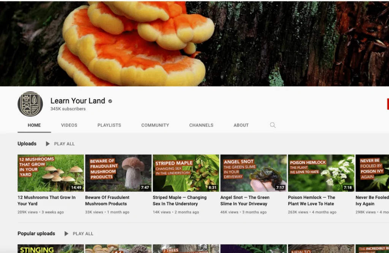This screenshot has height=253, width=389.
Task: Open the Beware Of Fraudulent Mushroom Products thumbnail
Action: pos(119,173)
